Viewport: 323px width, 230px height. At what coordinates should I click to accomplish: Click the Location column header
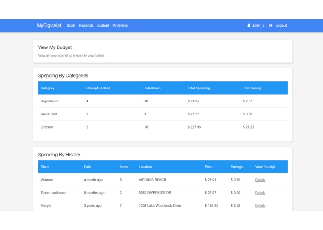(145, 167)
